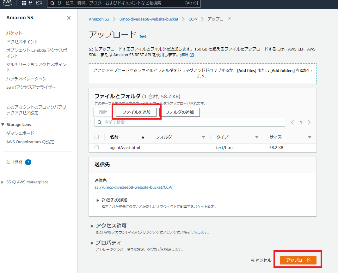Open バッチオペレーション in the sidebar
The width and height of the screenshot is (338, 273).
click(26, 79)
